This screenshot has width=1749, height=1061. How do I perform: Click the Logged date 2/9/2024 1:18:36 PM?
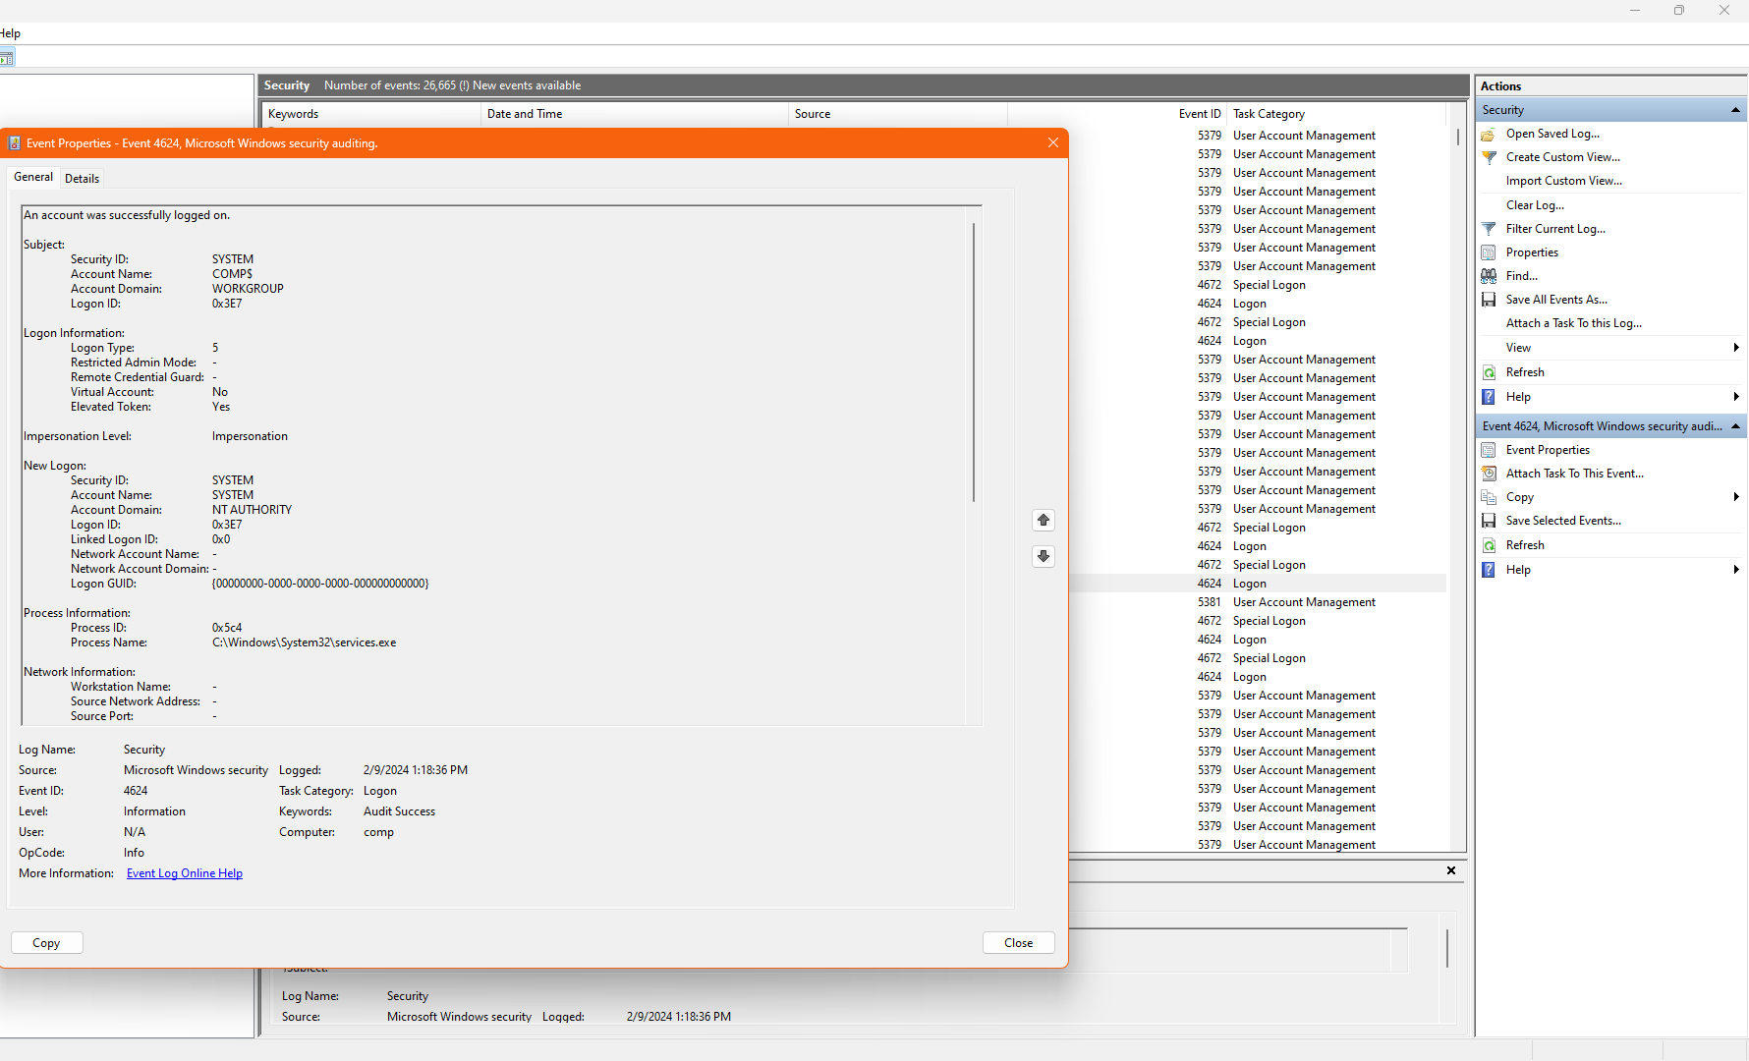click(416, 770)
